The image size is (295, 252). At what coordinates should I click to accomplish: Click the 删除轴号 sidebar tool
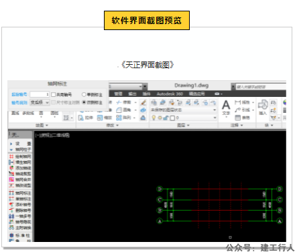tap(20, 210)
